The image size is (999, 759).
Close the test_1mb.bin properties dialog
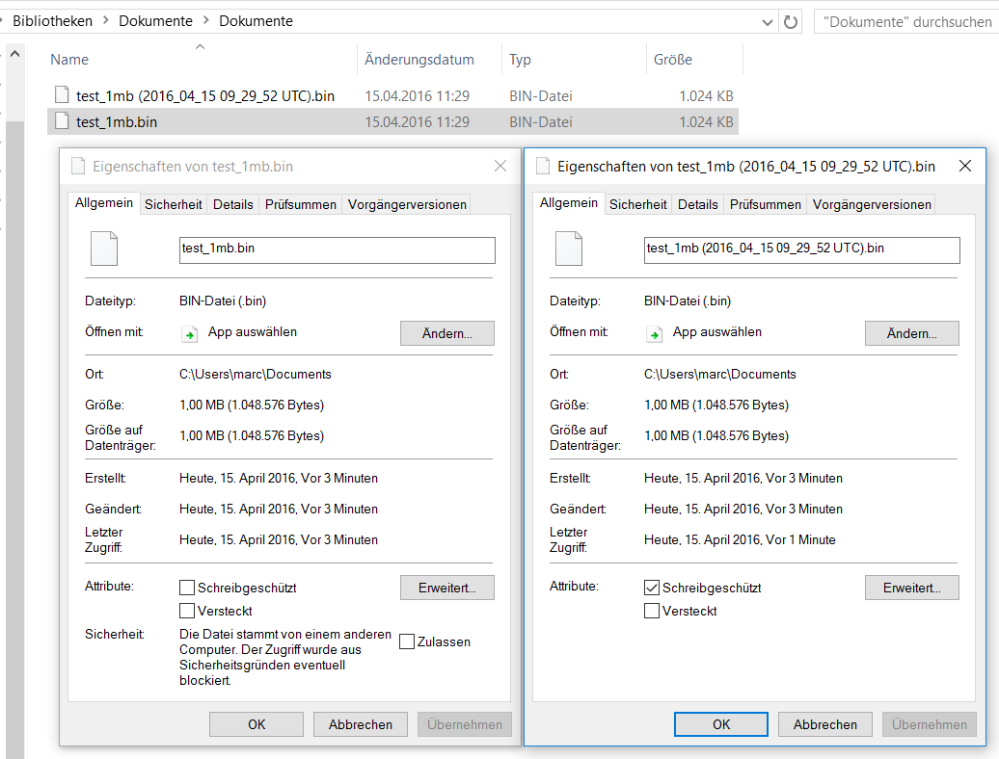tap(499, 167)
